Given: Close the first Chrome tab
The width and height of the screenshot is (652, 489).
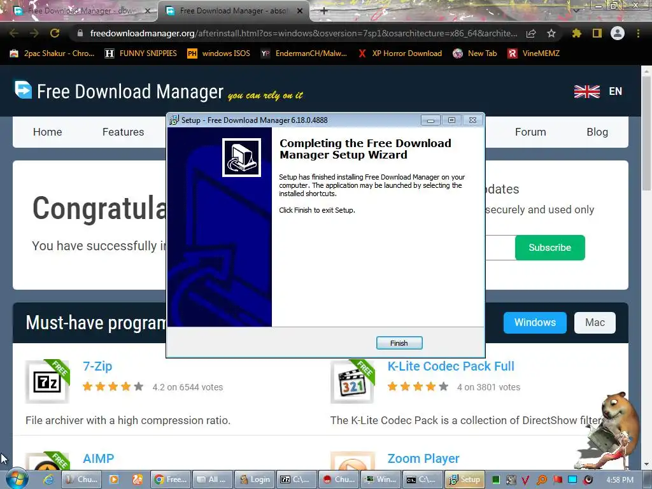Looking at the screenshot, I should coord(148,11).
